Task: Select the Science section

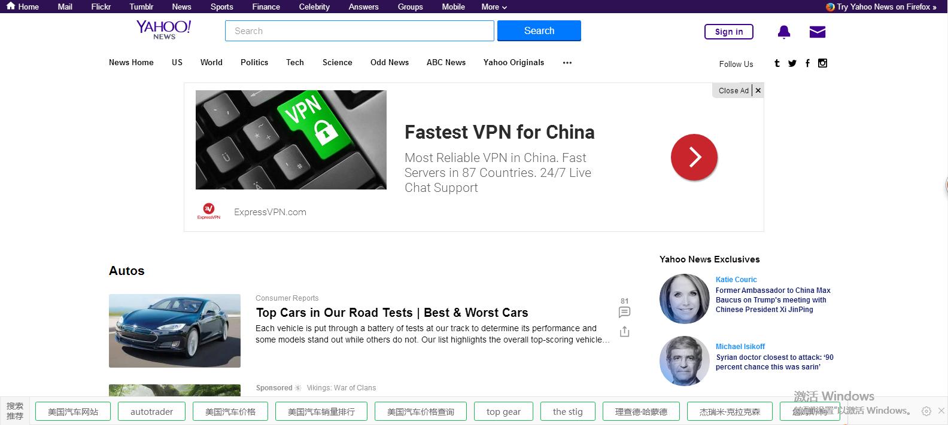Action: point(338,62)
